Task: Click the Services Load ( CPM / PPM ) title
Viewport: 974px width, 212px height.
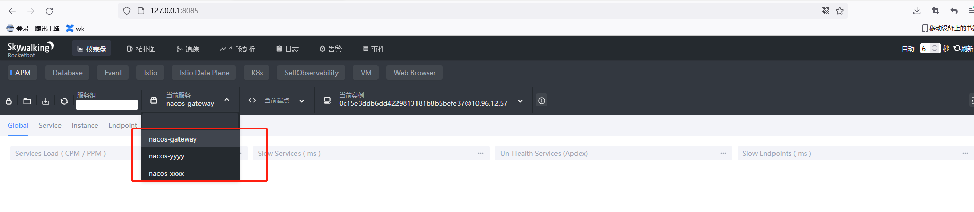Action: [x=61, y=153]
